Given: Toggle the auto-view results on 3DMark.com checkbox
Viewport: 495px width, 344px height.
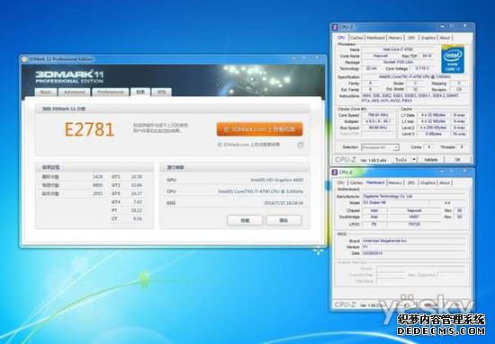Looking at the screenshot, I should (301, 145).
